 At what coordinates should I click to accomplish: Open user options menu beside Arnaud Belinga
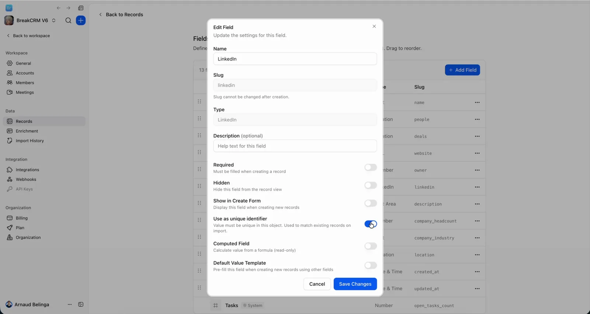pos(70,304)
